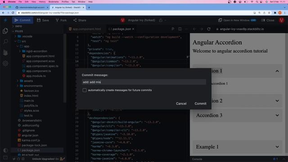The height and width of the screenshot is (162, 288).
Task: Open the Chrome Bookmarks menu
Action: click(54, 2)
